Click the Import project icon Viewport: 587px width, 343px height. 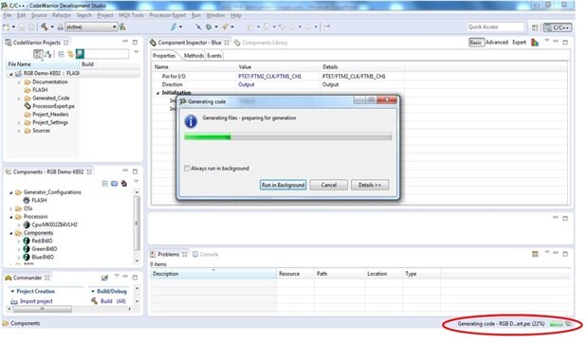pos(14,301)
